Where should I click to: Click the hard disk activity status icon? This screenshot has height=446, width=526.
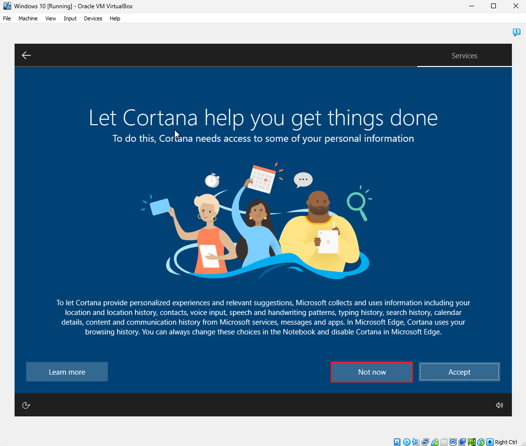pos(397,442)
